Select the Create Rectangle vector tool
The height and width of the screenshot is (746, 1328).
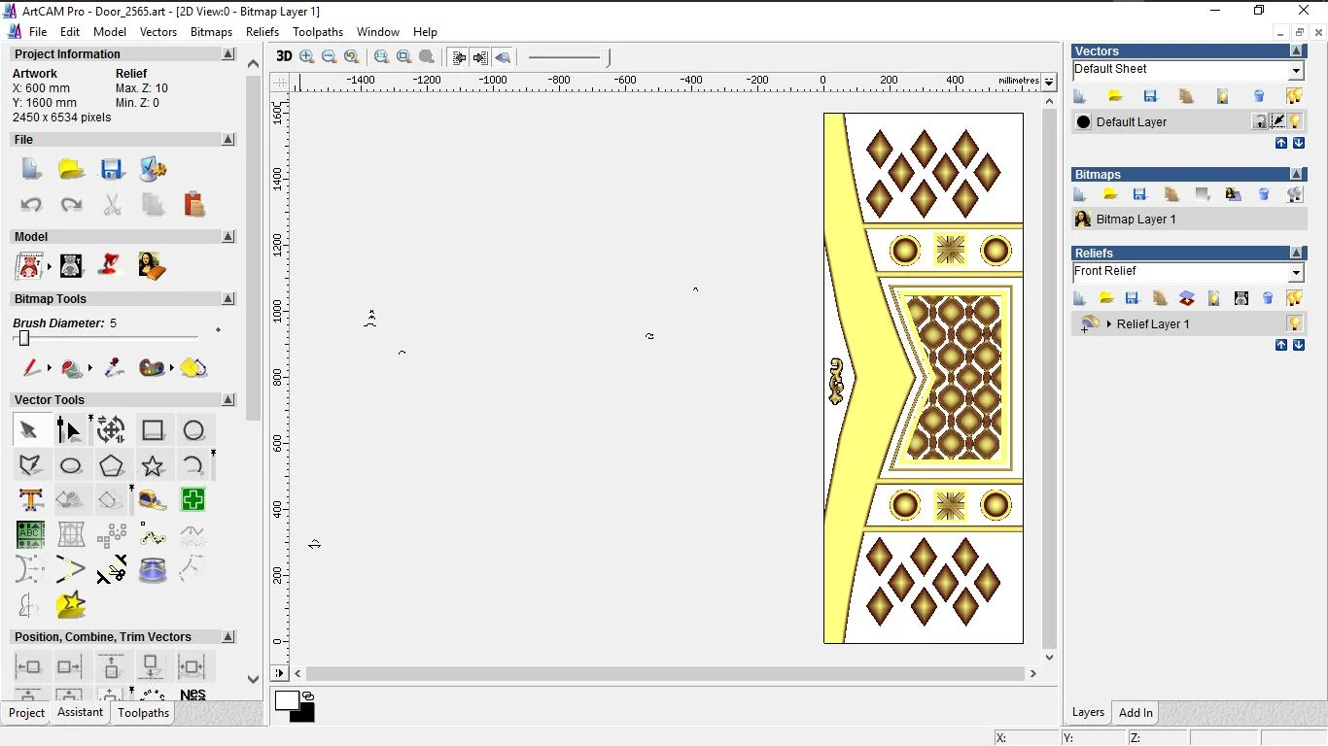point(153,430)
